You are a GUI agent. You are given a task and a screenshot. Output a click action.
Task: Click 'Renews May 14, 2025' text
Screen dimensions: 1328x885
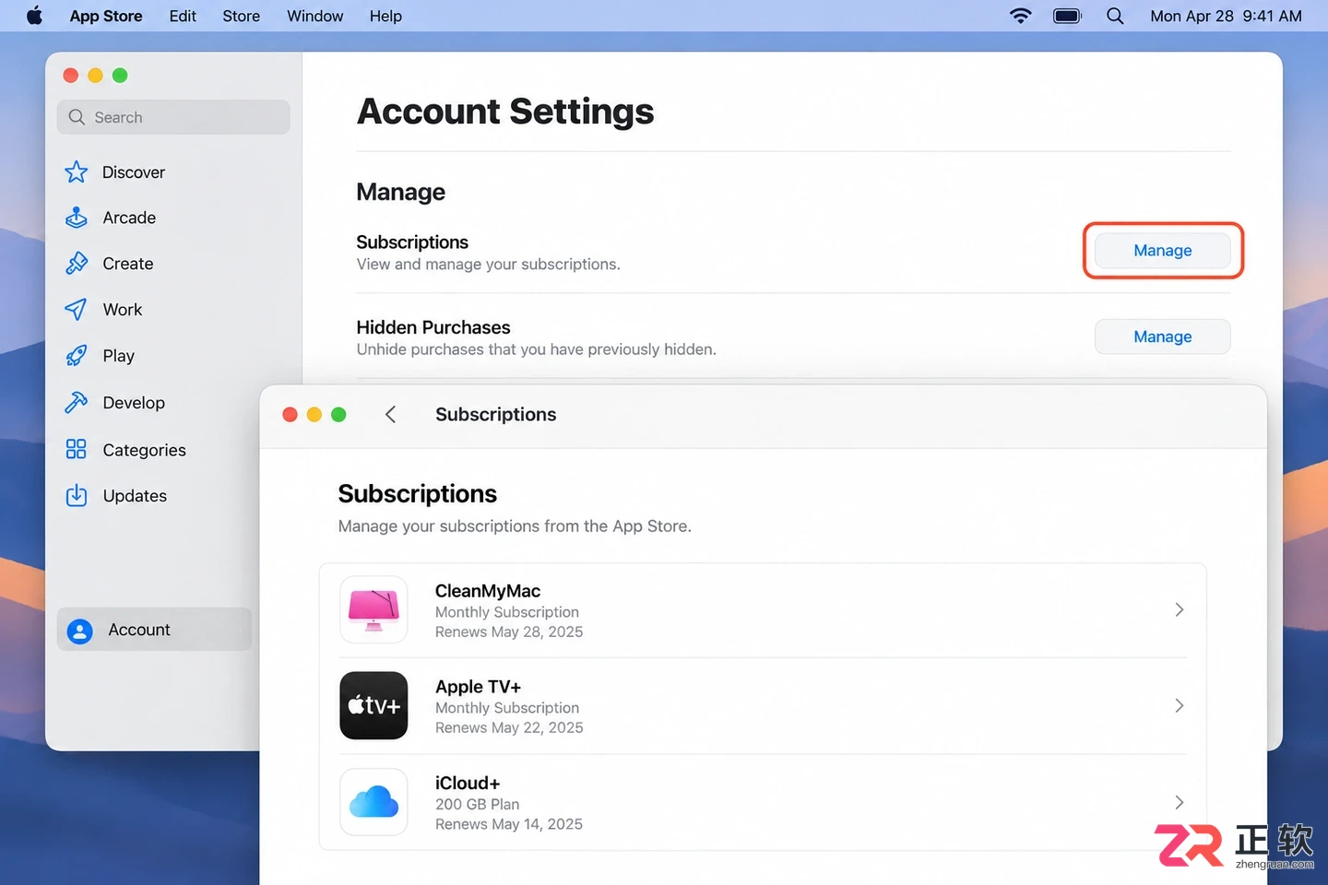click(509, 824)
